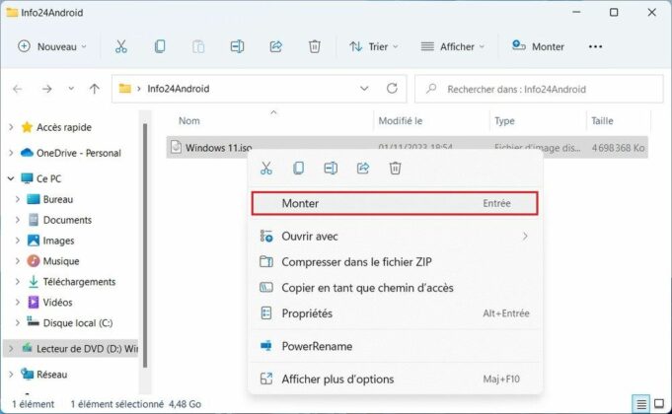Expand the OneDrive - Personal node
The height and width of the screenshot is (414, 672).
(x=11, y=153)
